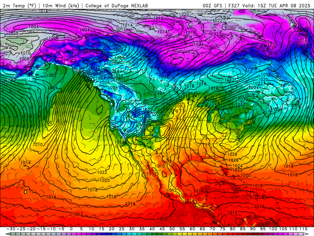Image resolution: width=314 pixels, height=236 pixels.
Task: Click the -15 label on the temperature colorbar
Action: (x=41, y=229)
